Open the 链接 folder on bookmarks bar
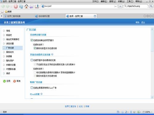Image resolution: width=154 pixels, height=115 pixels. point(8,12)
